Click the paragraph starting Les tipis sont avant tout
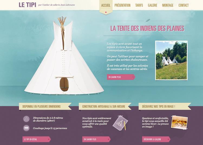 click(x=125, y=47)
